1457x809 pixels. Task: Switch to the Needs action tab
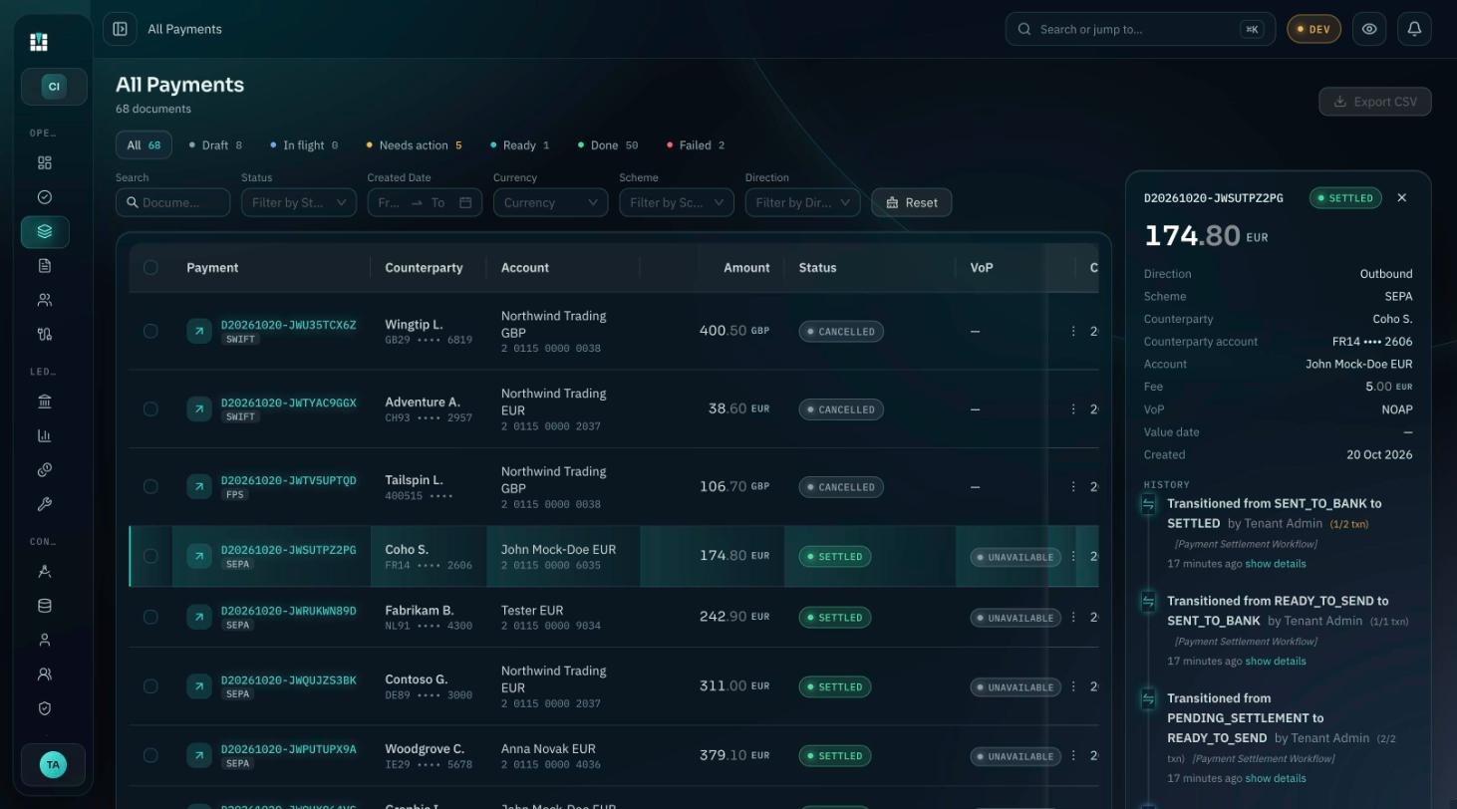[x=414, y=145]
